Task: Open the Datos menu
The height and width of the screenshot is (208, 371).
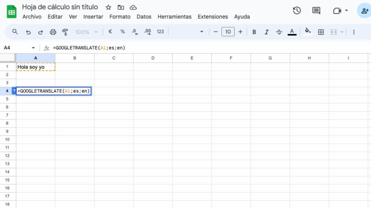Action: 144,17
